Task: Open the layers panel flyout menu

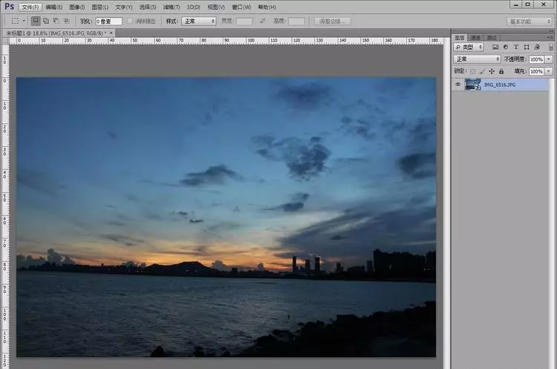Action: click(550, 38)
